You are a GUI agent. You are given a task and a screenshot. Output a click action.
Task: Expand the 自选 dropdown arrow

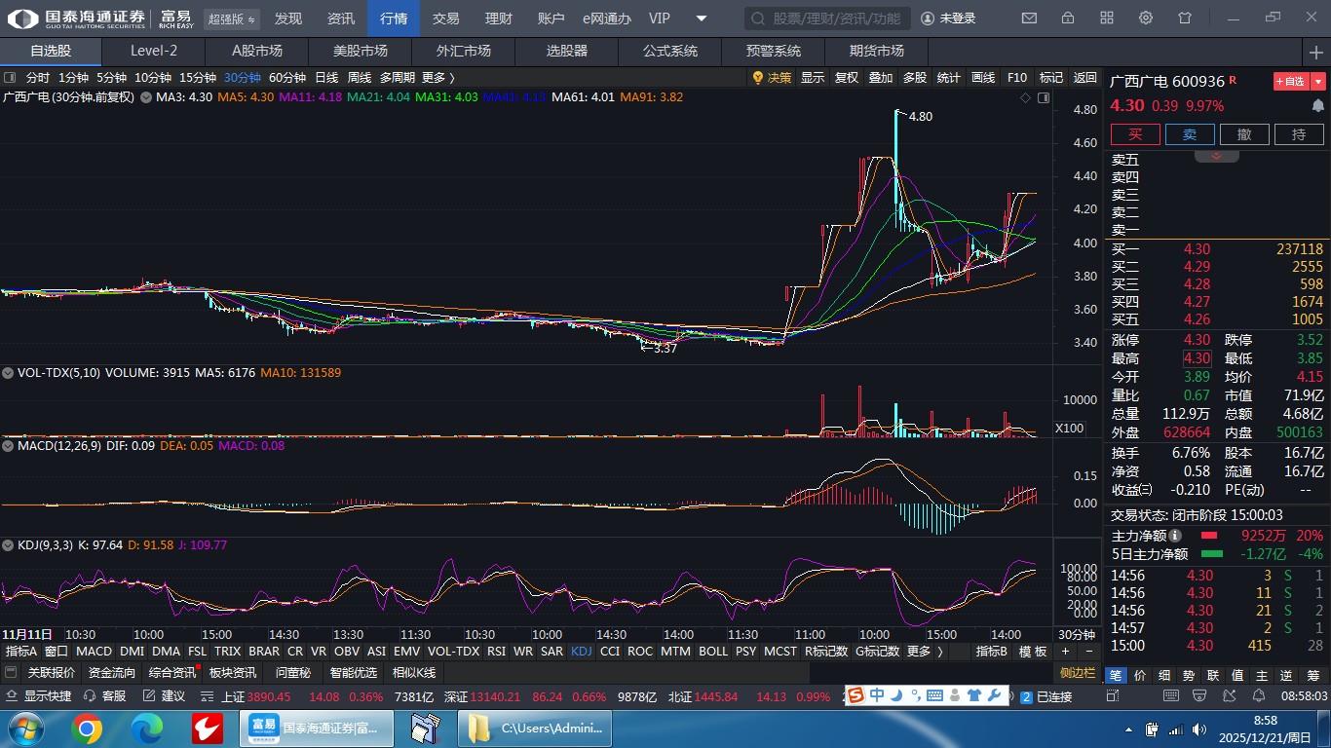click(x=1318, y=82)
